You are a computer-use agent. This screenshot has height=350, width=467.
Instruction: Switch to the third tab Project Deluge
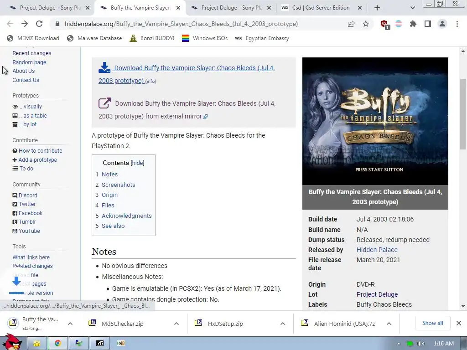[x=231, y=8]
